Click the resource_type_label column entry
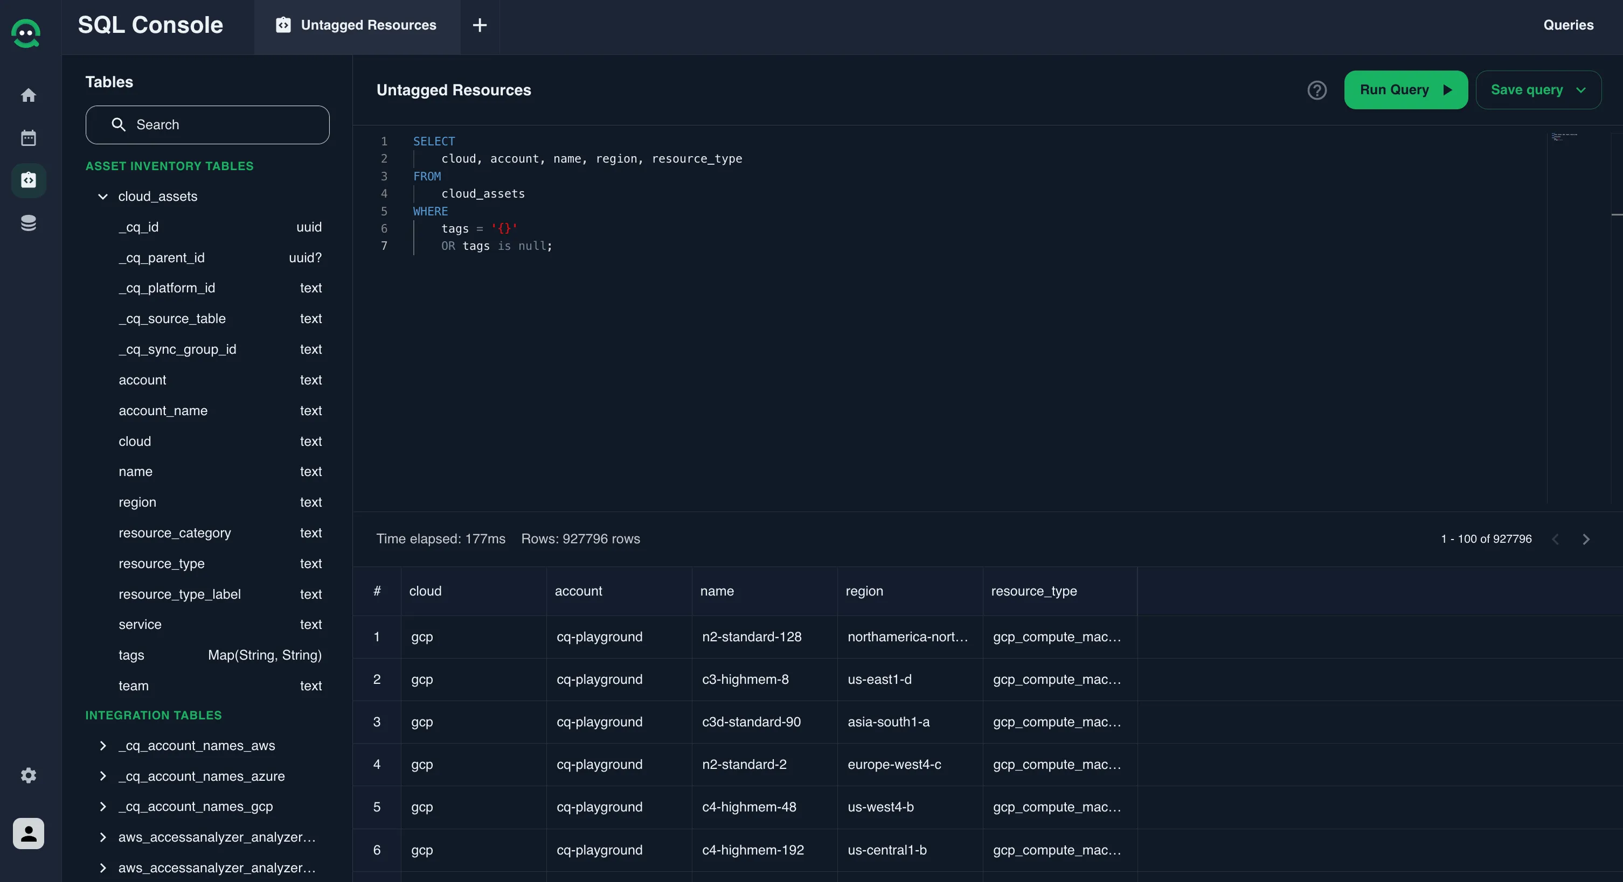Image resolution: width=1623 pixels, height=882 pixels. (220, 594)
